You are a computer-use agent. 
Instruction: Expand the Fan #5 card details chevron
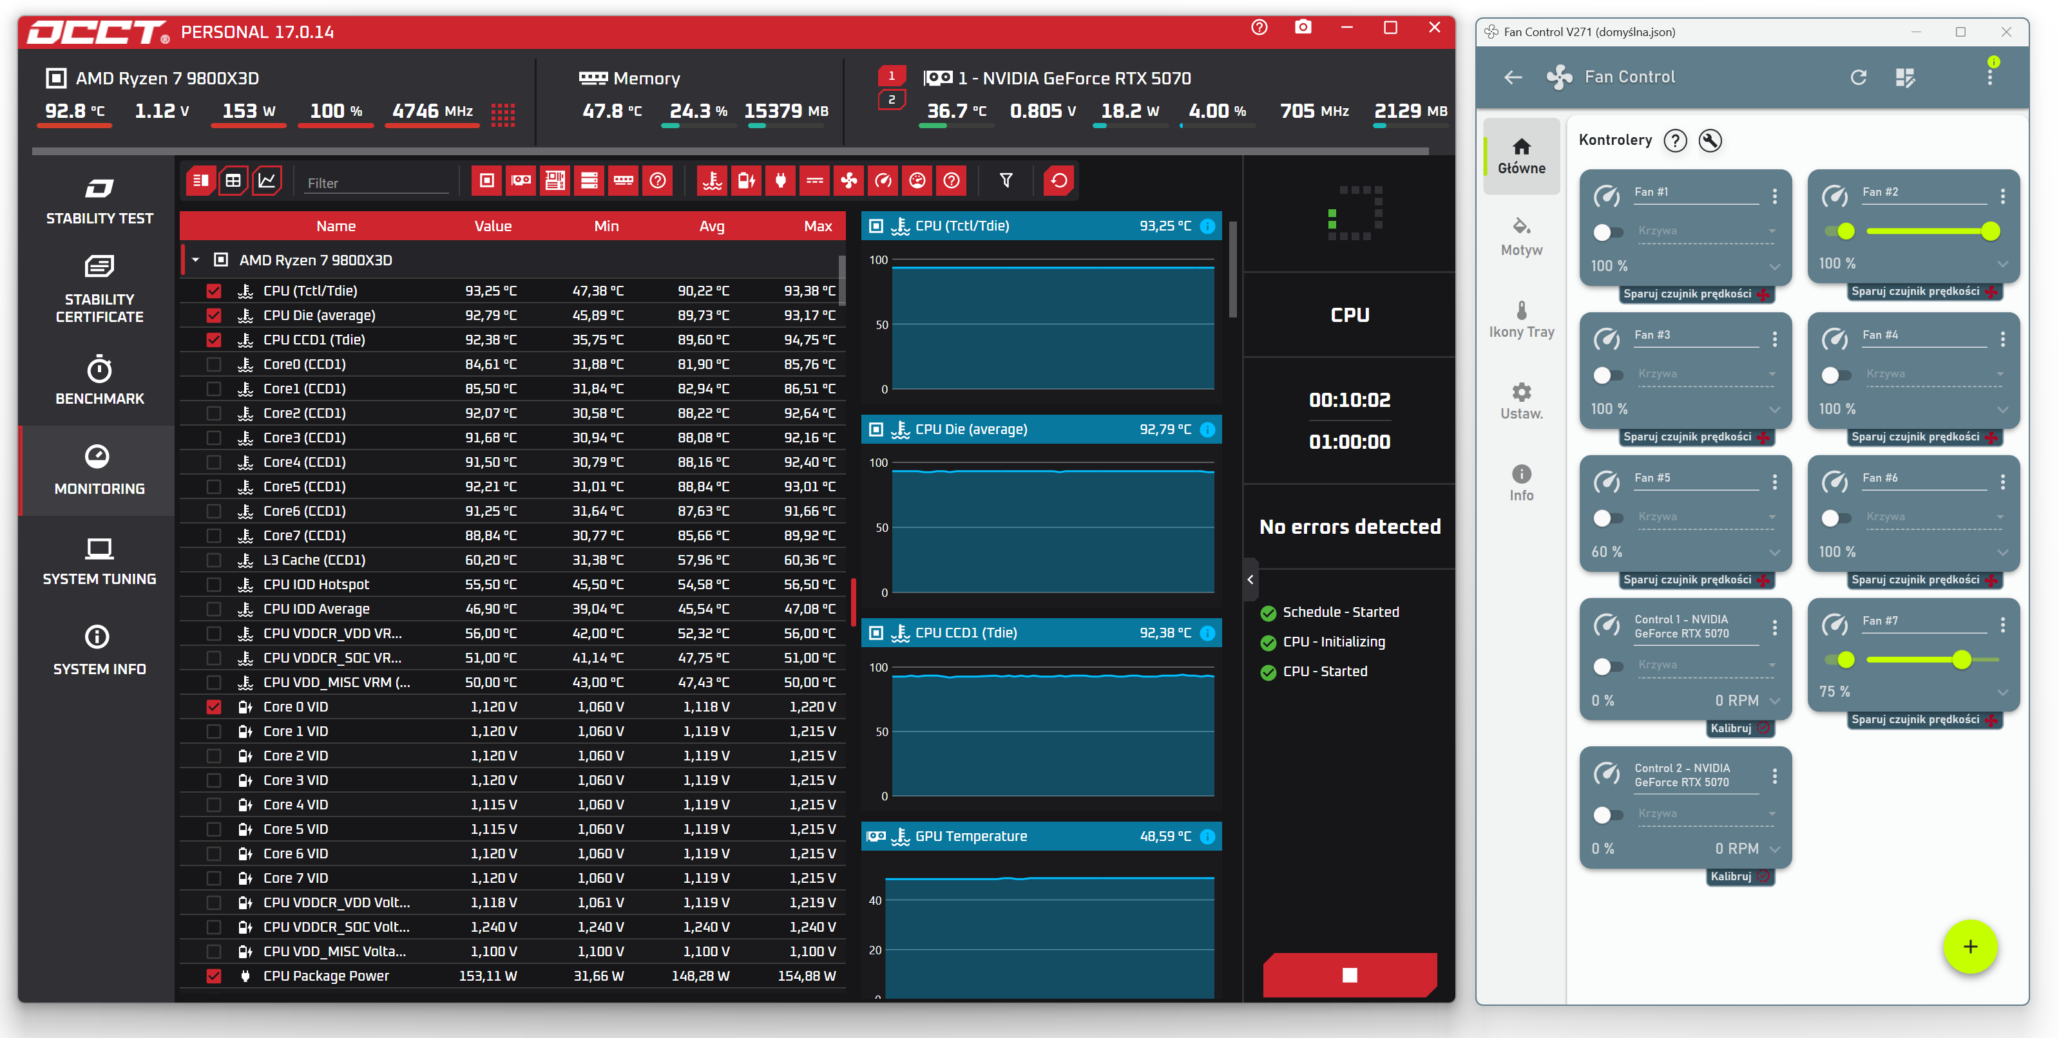[1774, 553]
